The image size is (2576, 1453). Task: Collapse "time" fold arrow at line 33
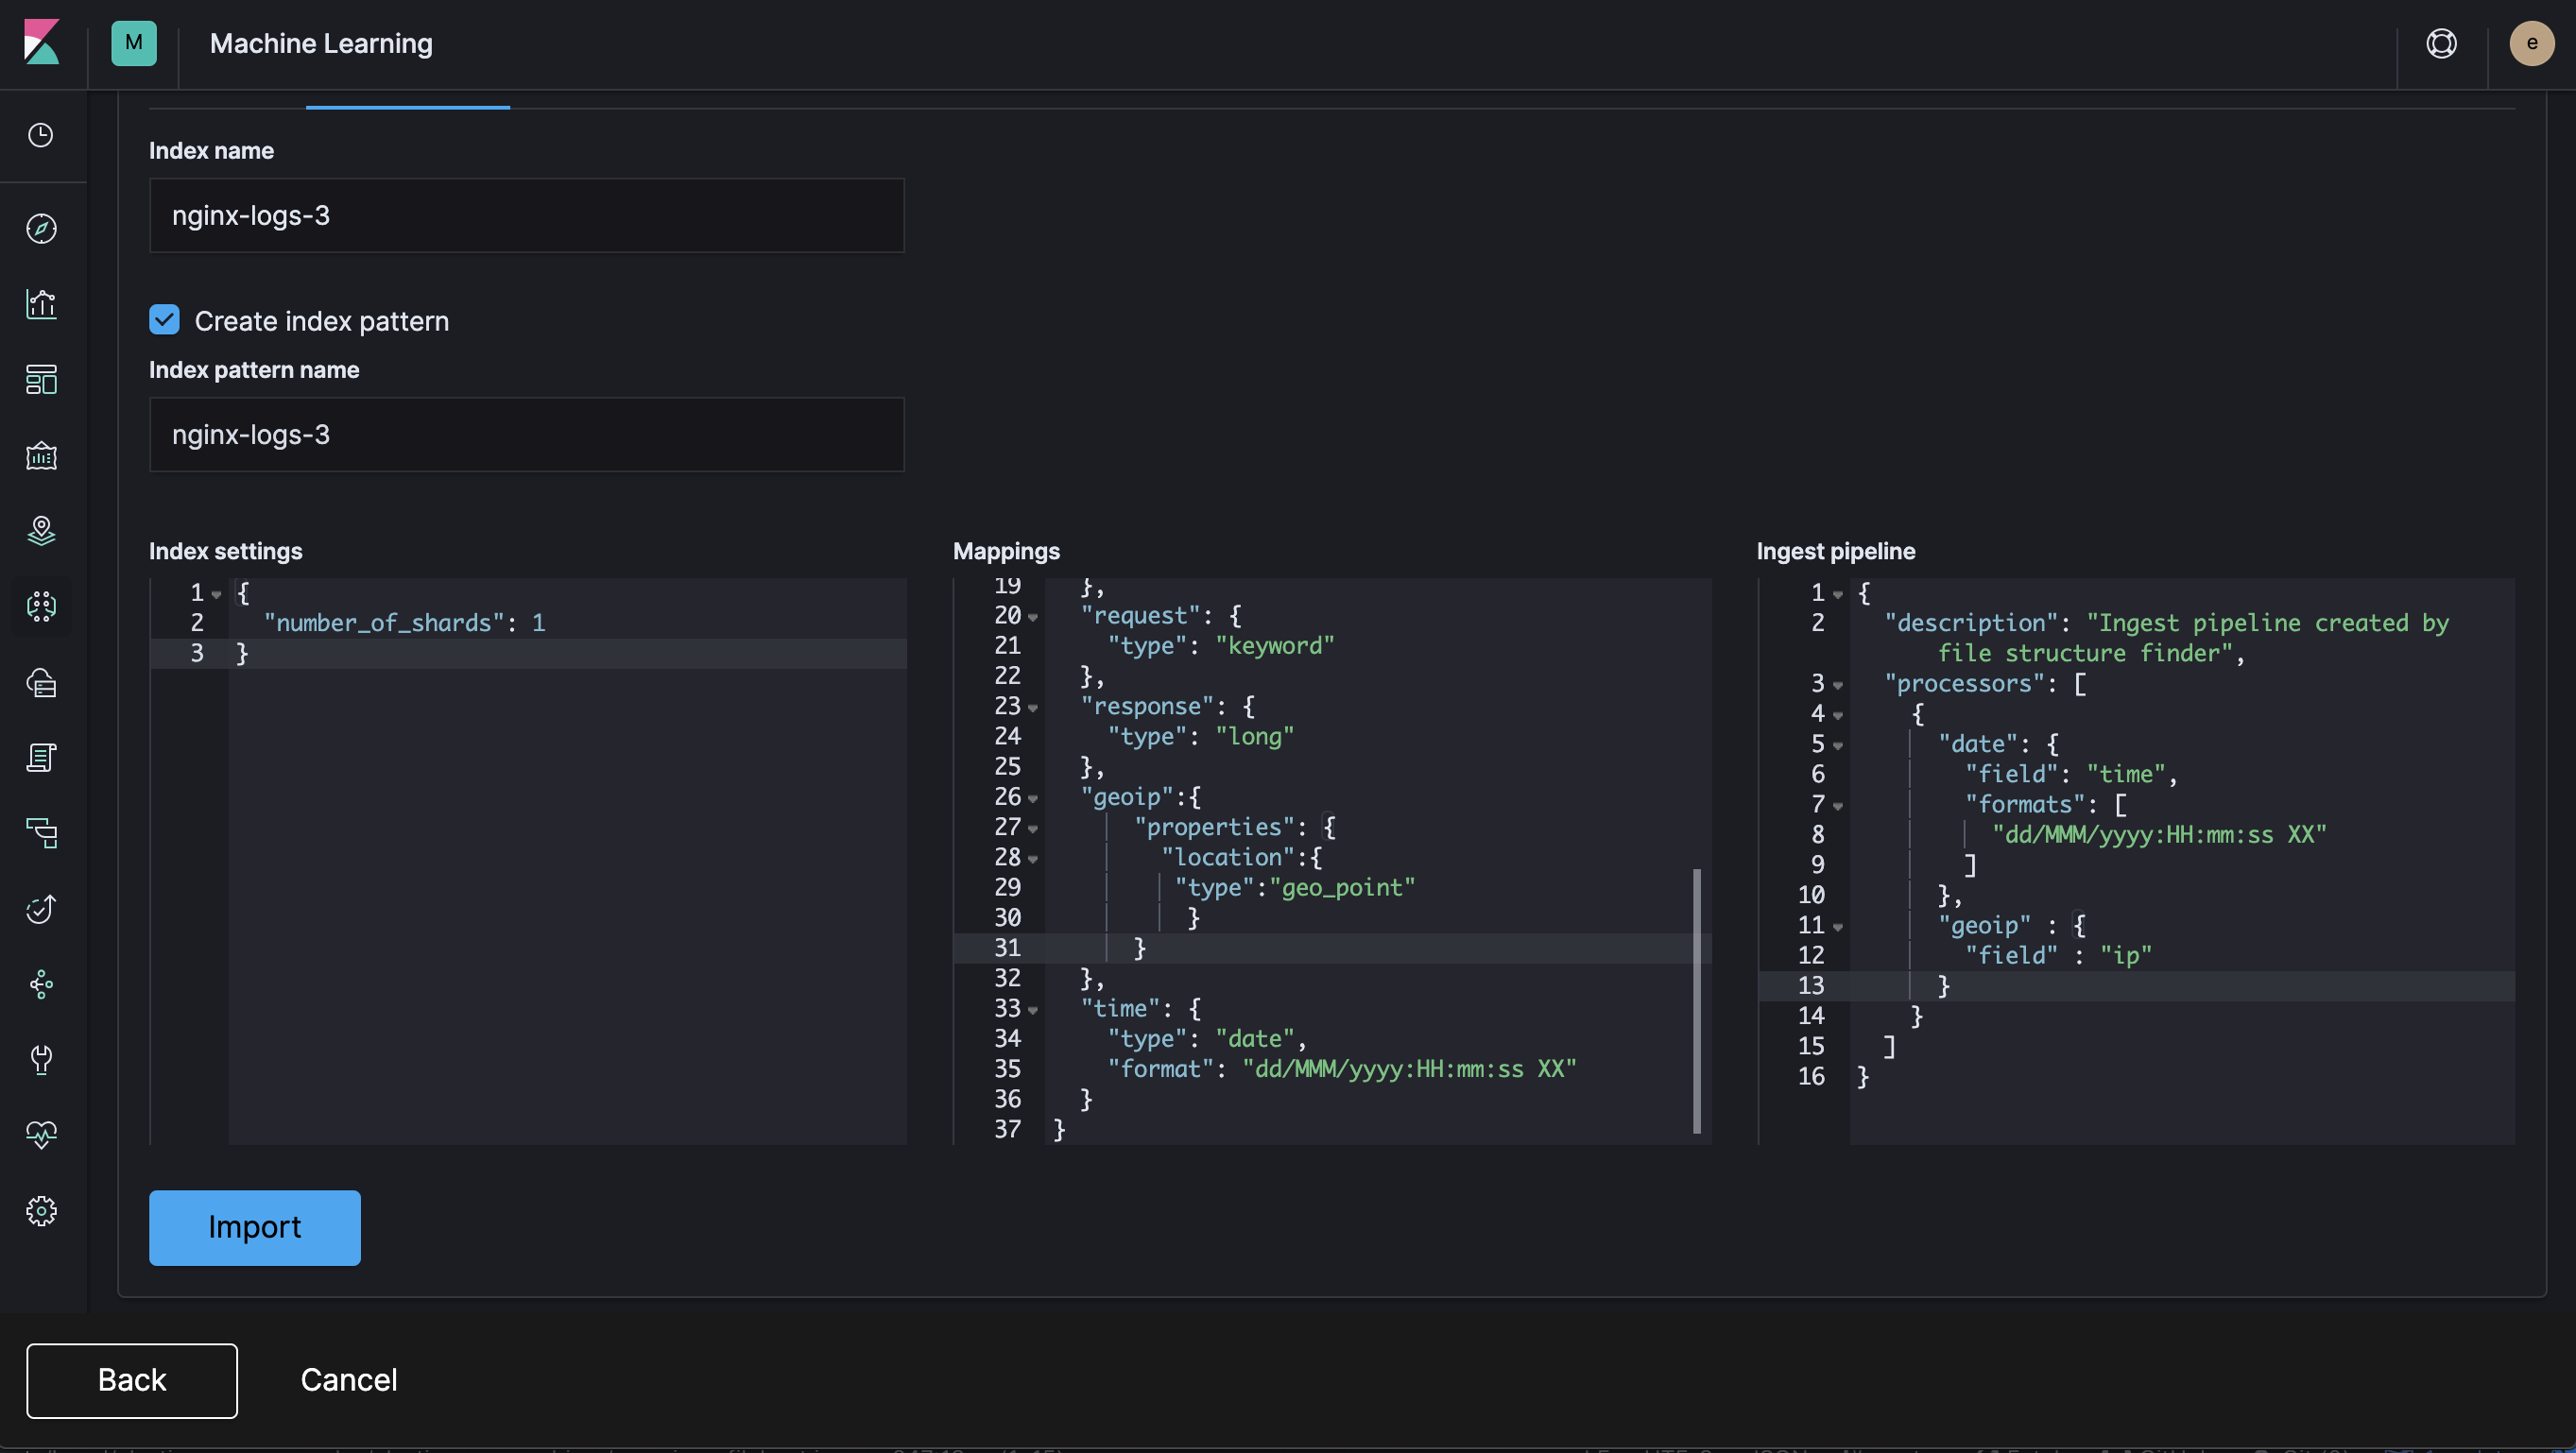[x=1033, y=1010]
